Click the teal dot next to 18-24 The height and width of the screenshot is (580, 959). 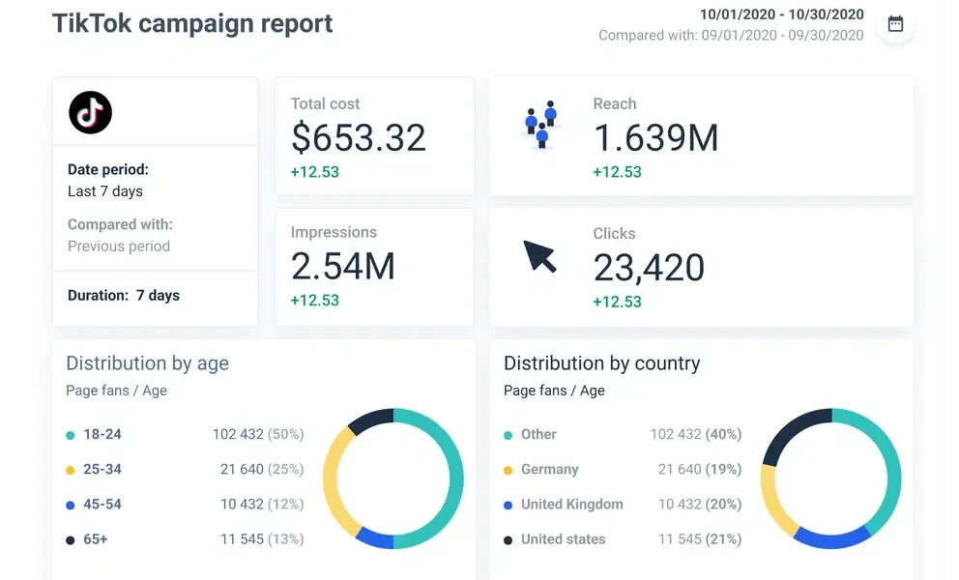pos(69,434)
